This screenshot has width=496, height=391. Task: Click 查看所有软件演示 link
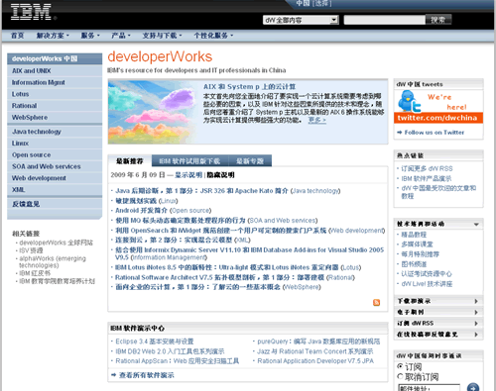tap(146, 375)
